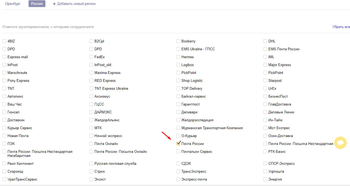Screen dimensions: 350x186
Task: Click the Убрать все link
Action: tap(341, 27)
